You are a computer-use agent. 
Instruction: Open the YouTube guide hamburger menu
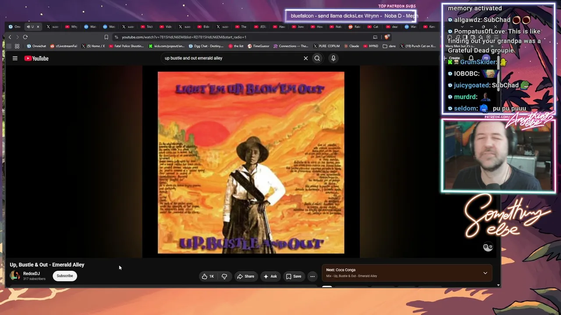(x=15, y=58)
